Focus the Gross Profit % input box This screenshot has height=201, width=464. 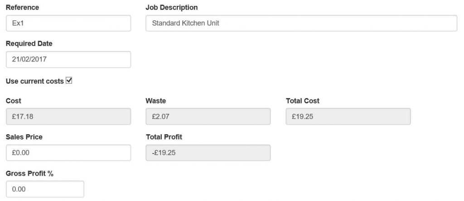45,189
